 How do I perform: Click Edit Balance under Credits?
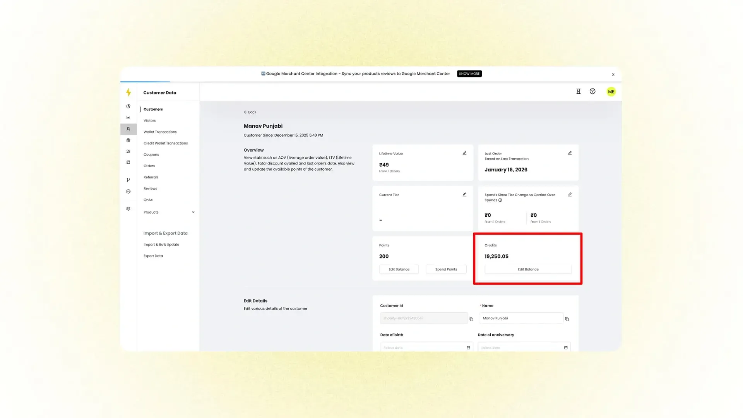click(x=528, y=269)
